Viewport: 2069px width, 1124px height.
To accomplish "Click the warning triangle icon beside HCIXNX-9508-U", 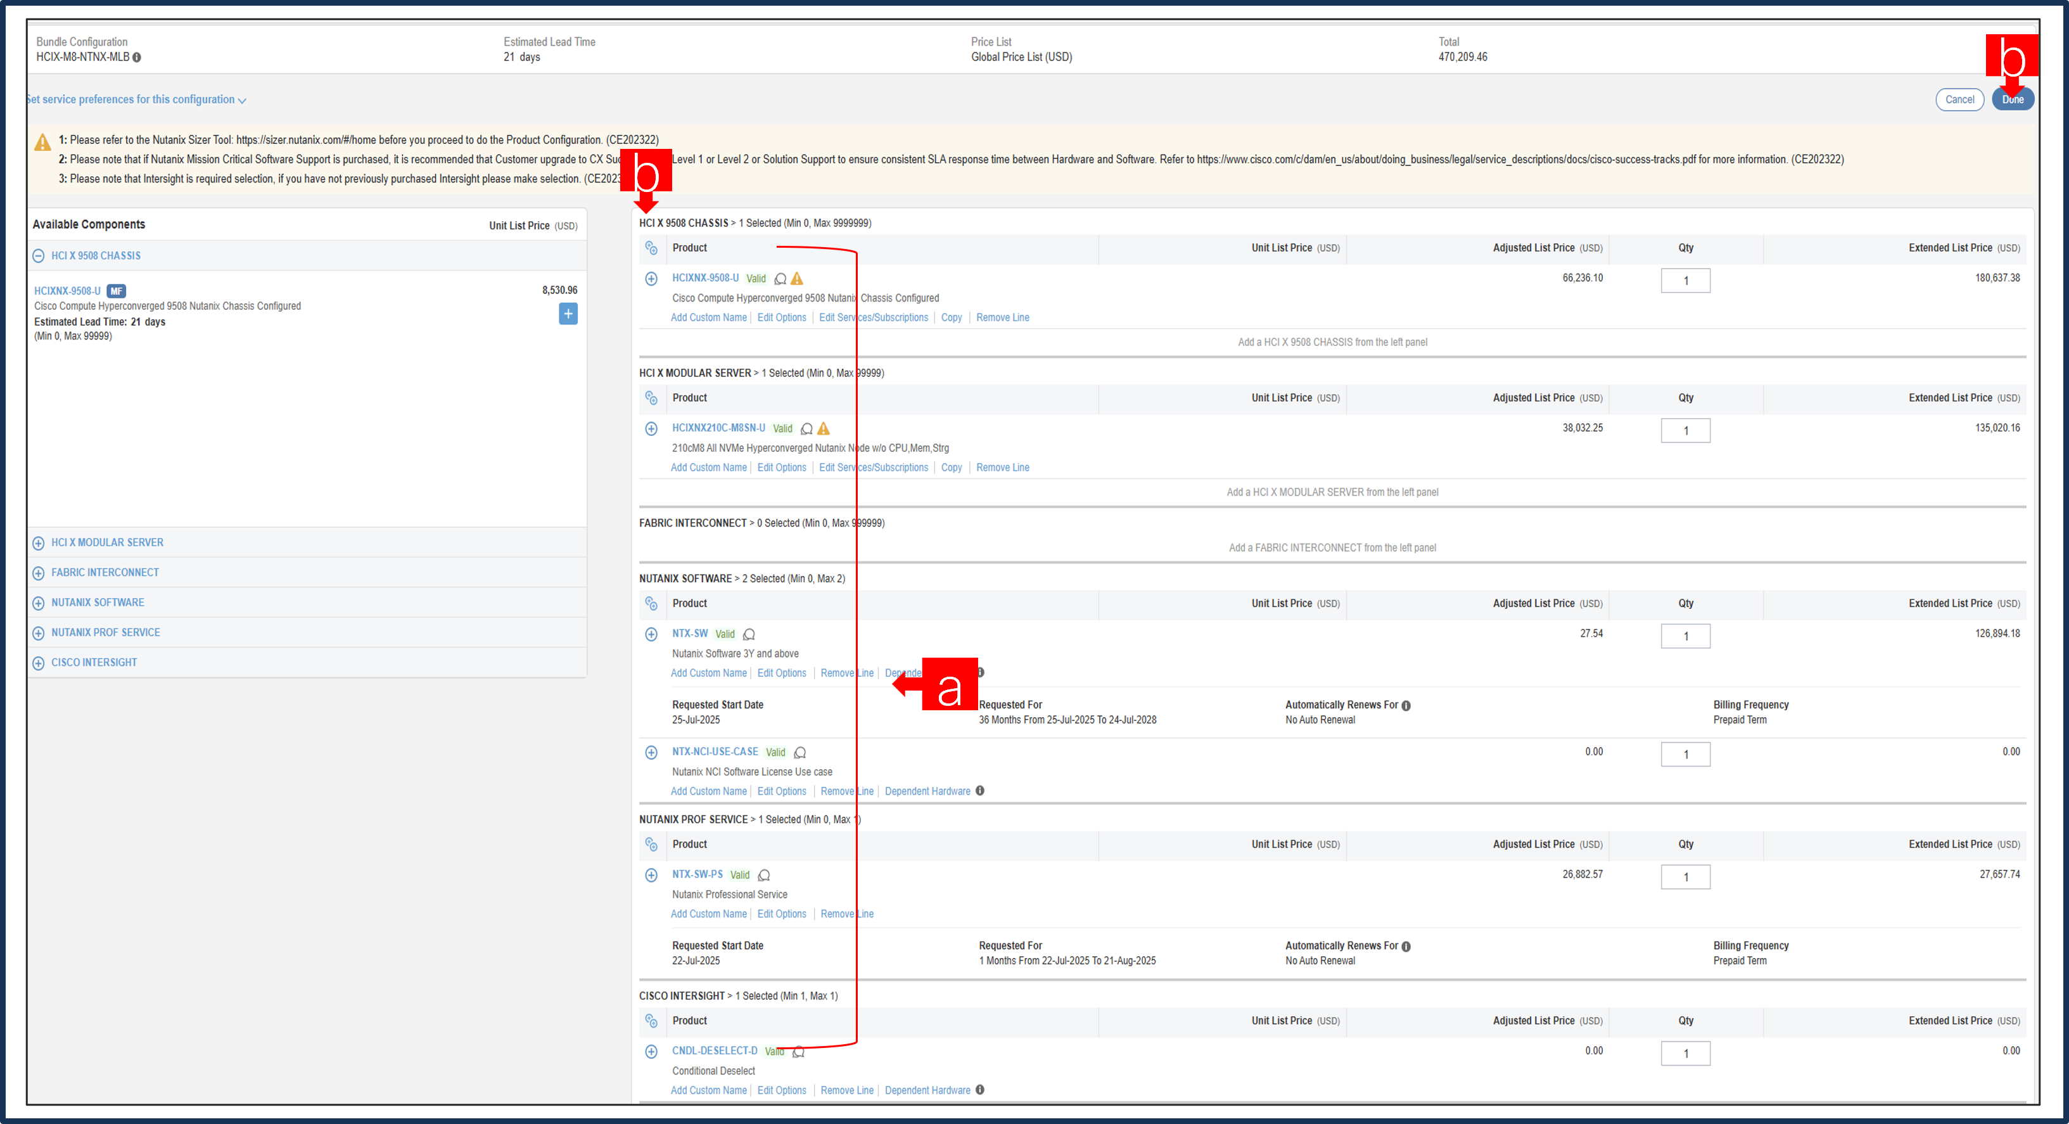I will (x=798, y=279).
